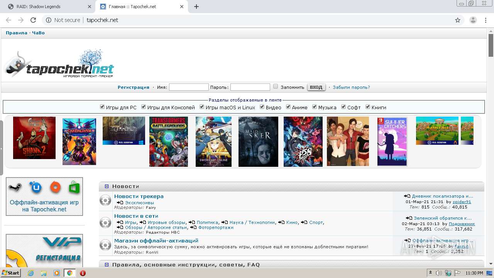Click the Имя username input field
This screenshot has width=494, height=278.
pyautogui.click(x=189, y=87)
